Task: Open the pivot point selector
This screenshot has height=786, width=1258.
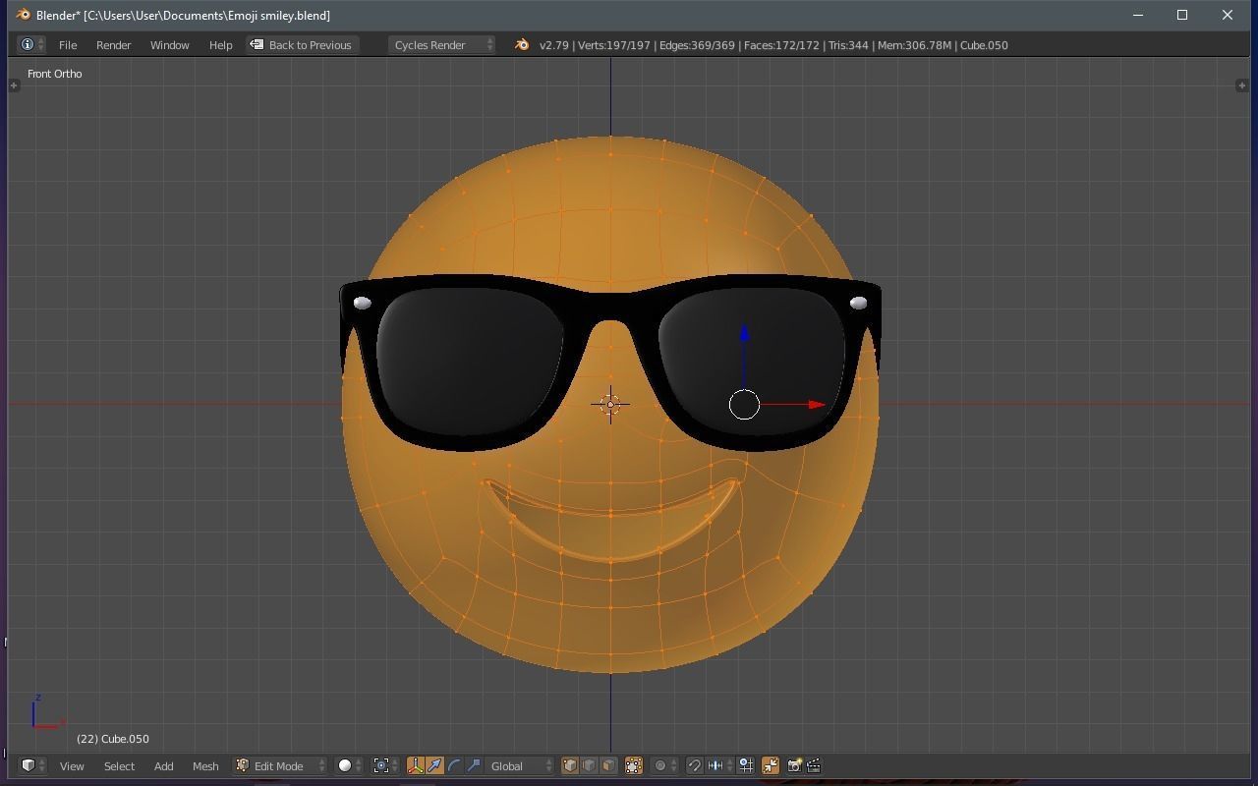Action: [386, 766]
